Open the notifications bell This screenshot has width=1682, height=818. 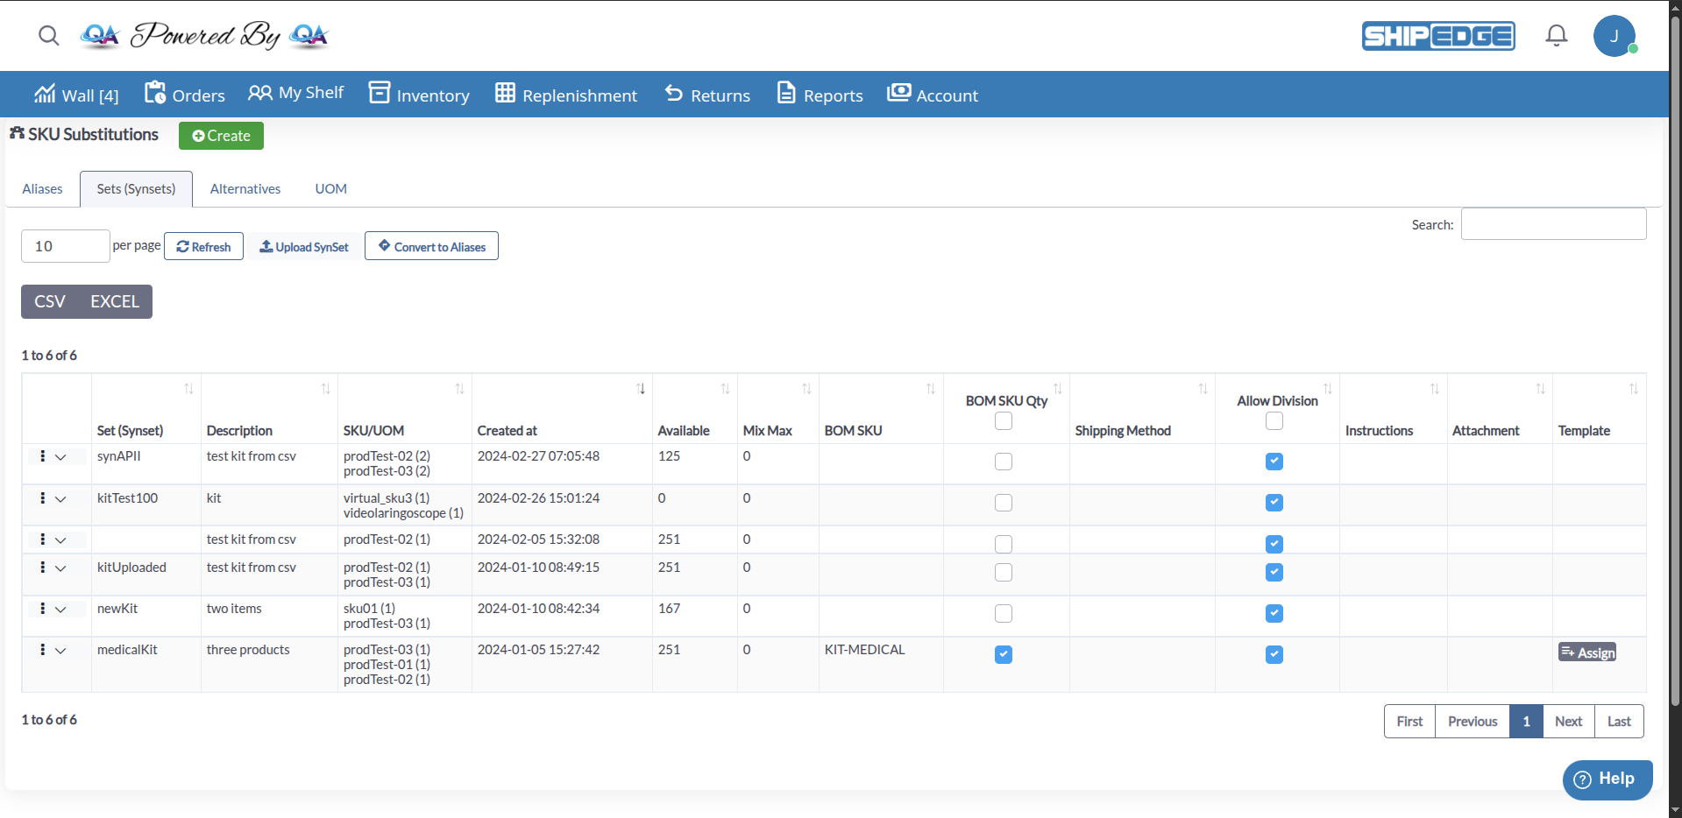pos(1556,35)
